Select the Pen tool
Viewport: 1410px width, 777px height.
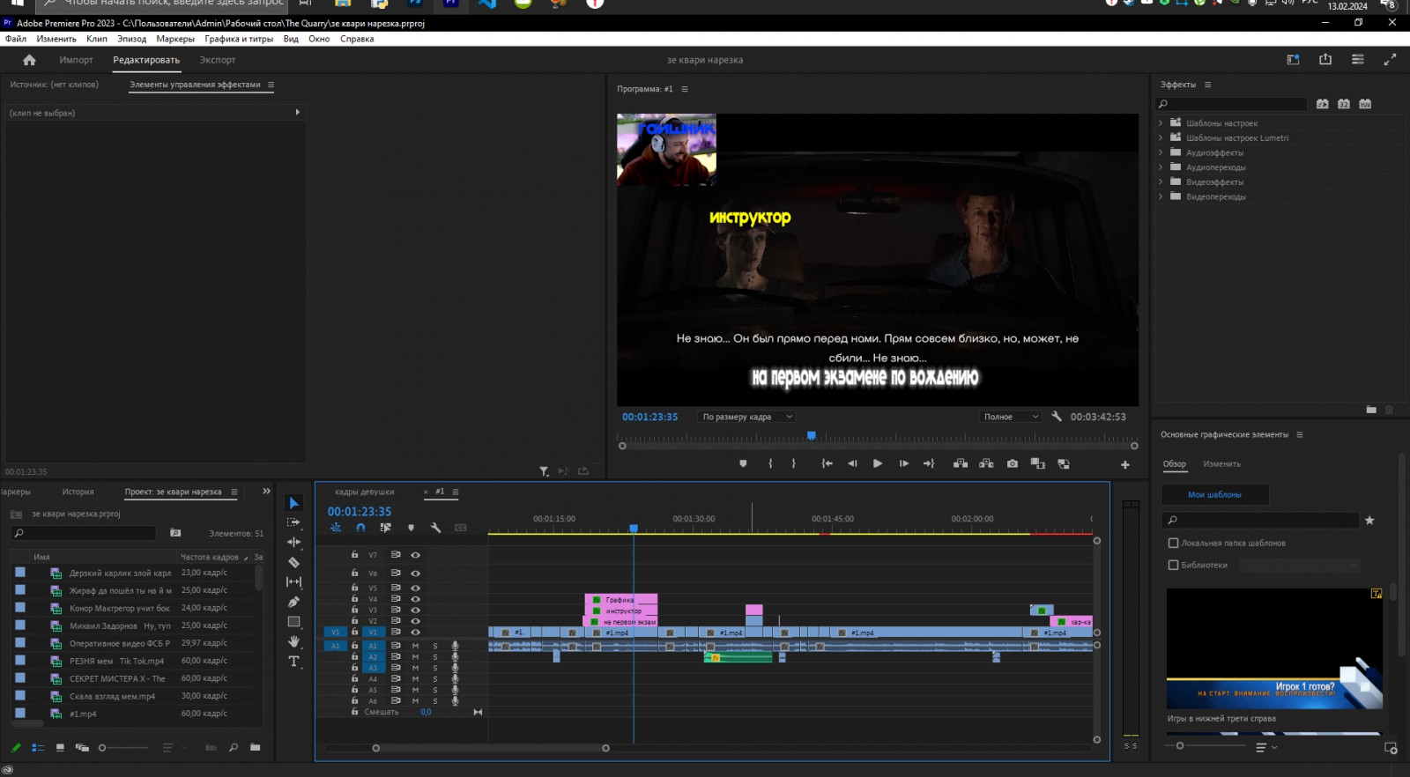(294, 603)
